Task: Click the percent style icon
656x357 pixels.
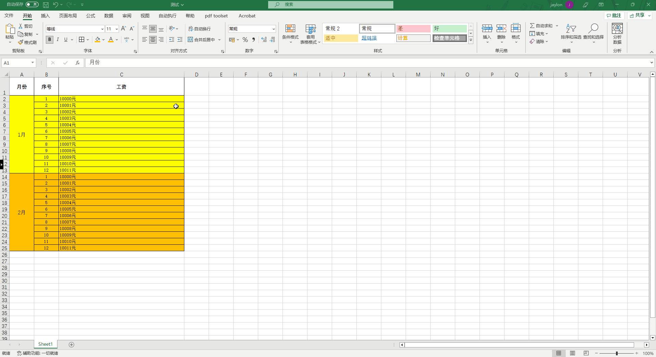Action: [245, 40]
